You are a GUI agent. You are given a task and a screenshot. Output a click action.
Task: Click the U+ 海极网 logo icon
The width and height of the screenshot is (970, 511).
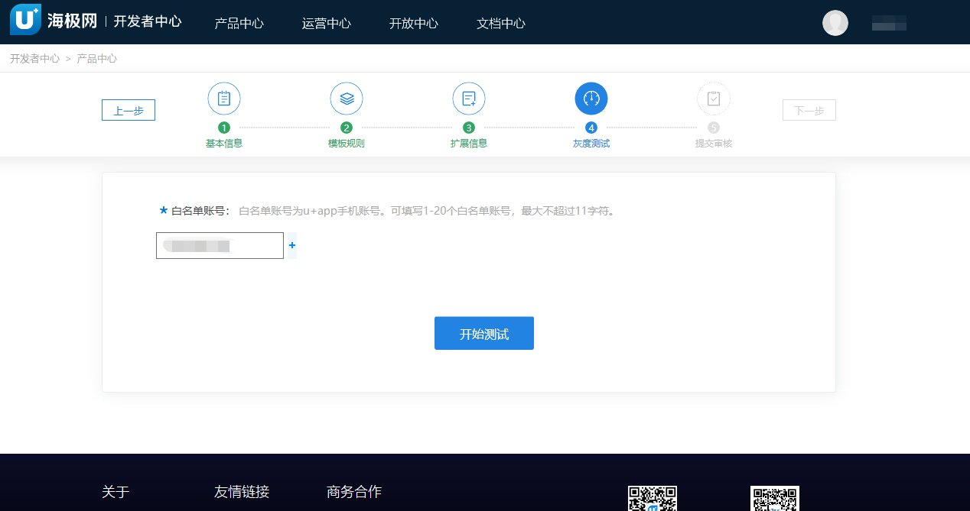coord(24,21)
